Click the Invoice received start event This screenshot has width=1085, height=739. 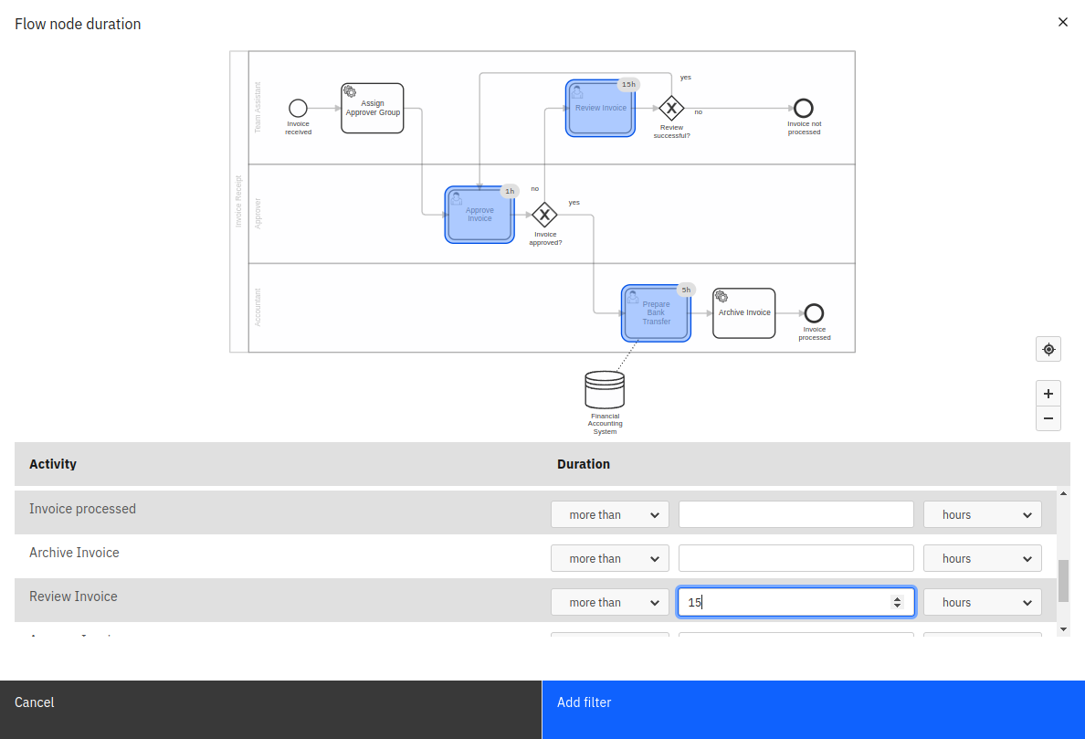(298, 110)
